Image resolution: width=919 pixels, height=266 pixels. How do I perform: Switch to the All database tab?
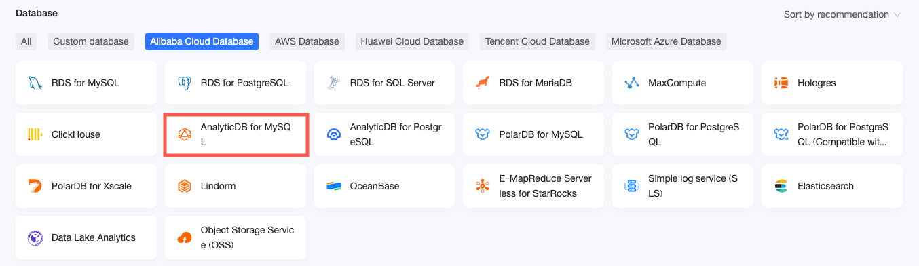coord(26,41)
